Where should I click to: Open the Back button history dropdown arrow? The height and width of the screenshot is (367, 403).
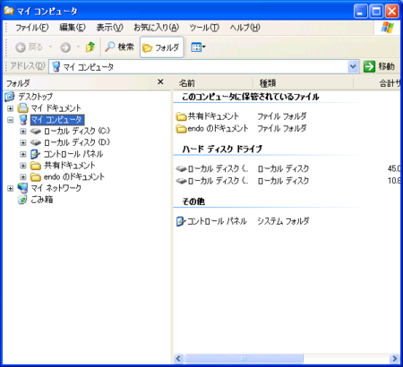click(50, 47)
